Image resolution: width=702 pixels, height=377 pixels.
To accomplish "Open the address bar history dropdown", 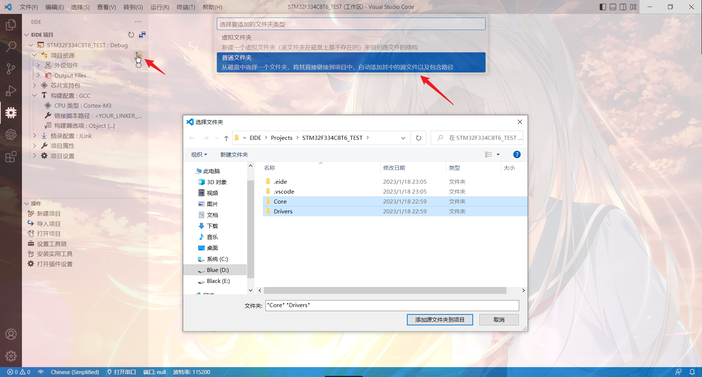I will [403, 138].
